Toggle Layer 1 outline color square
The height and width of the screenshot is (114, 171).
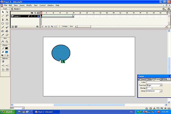(38, 16)
